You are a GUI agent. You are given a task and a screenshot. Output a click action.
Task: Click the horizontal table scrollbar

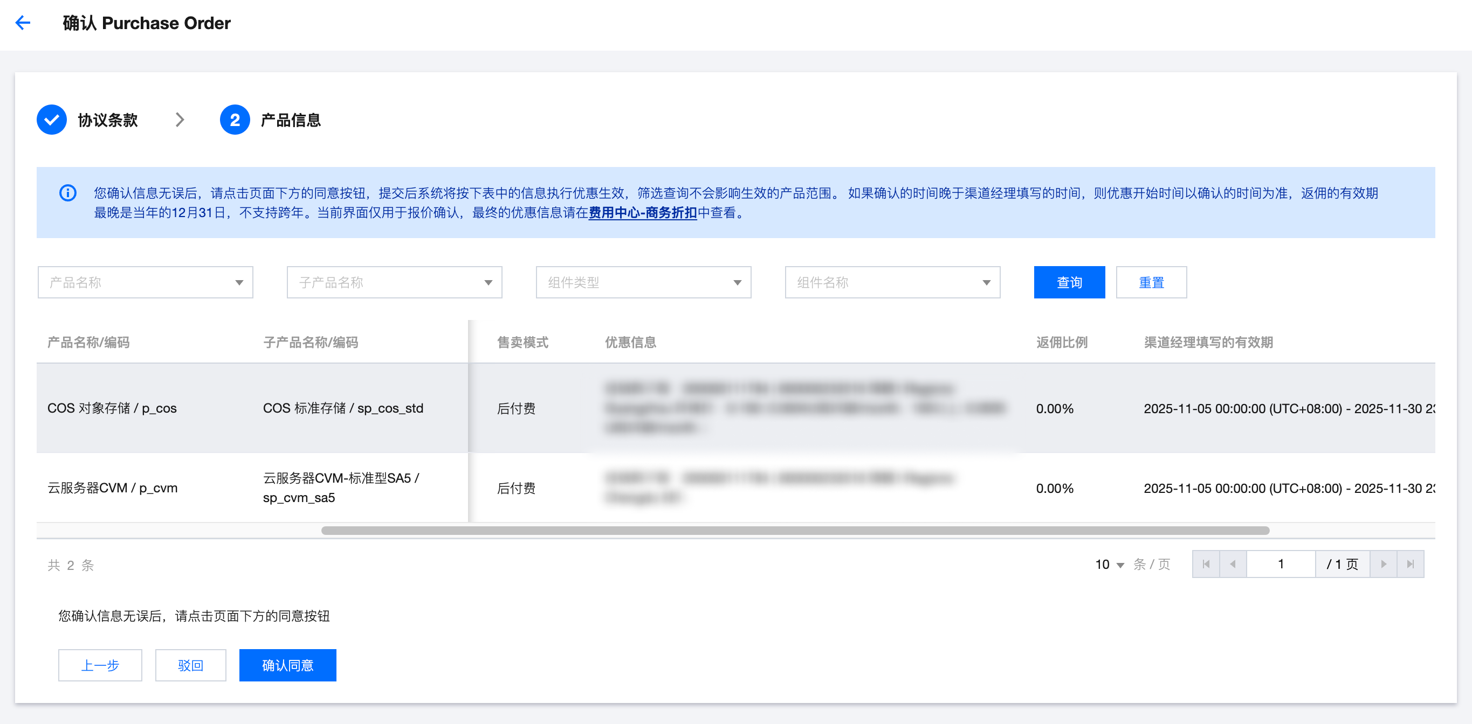[x=795, y=531]
